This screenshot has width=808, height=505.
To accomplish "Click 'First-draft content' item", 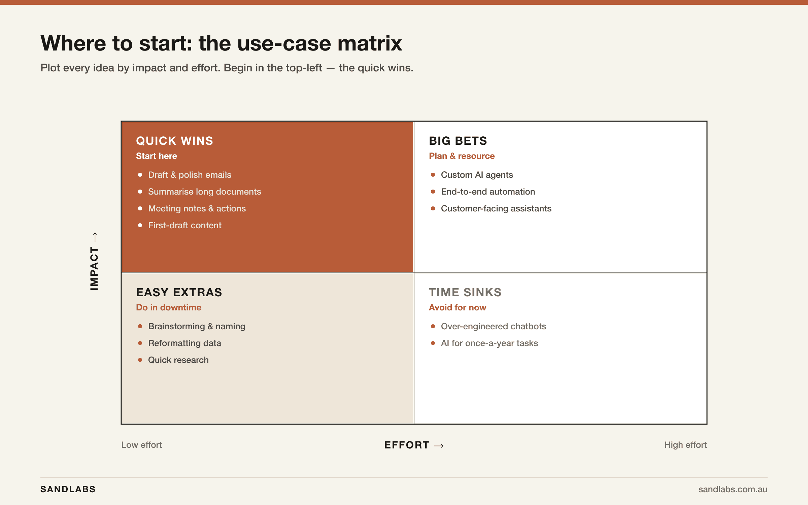I will pyautogui.click(x=185, y=225).
